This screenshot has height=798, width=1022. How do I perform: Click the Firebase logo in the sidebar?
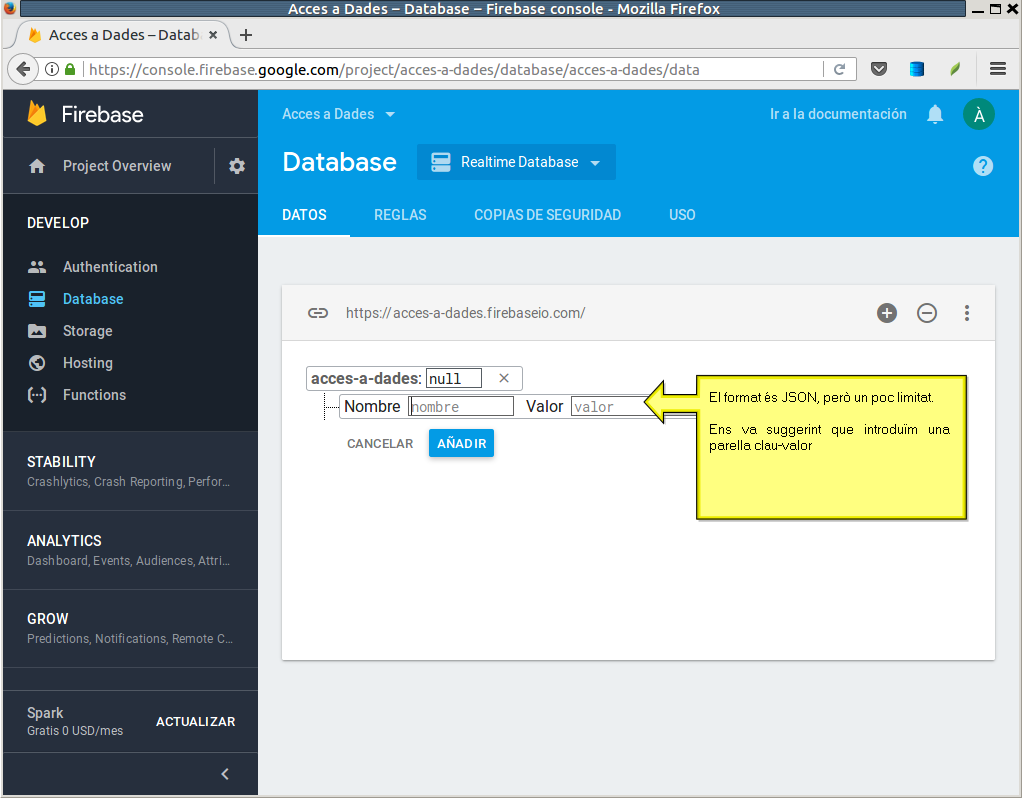coord(85,114)
